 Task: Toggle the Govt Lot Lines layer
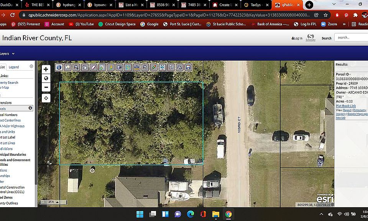click(8, 143)
